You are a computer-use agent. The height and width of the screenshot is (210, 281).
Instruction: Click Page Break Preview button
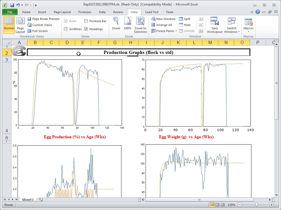[x=43, y=19]
